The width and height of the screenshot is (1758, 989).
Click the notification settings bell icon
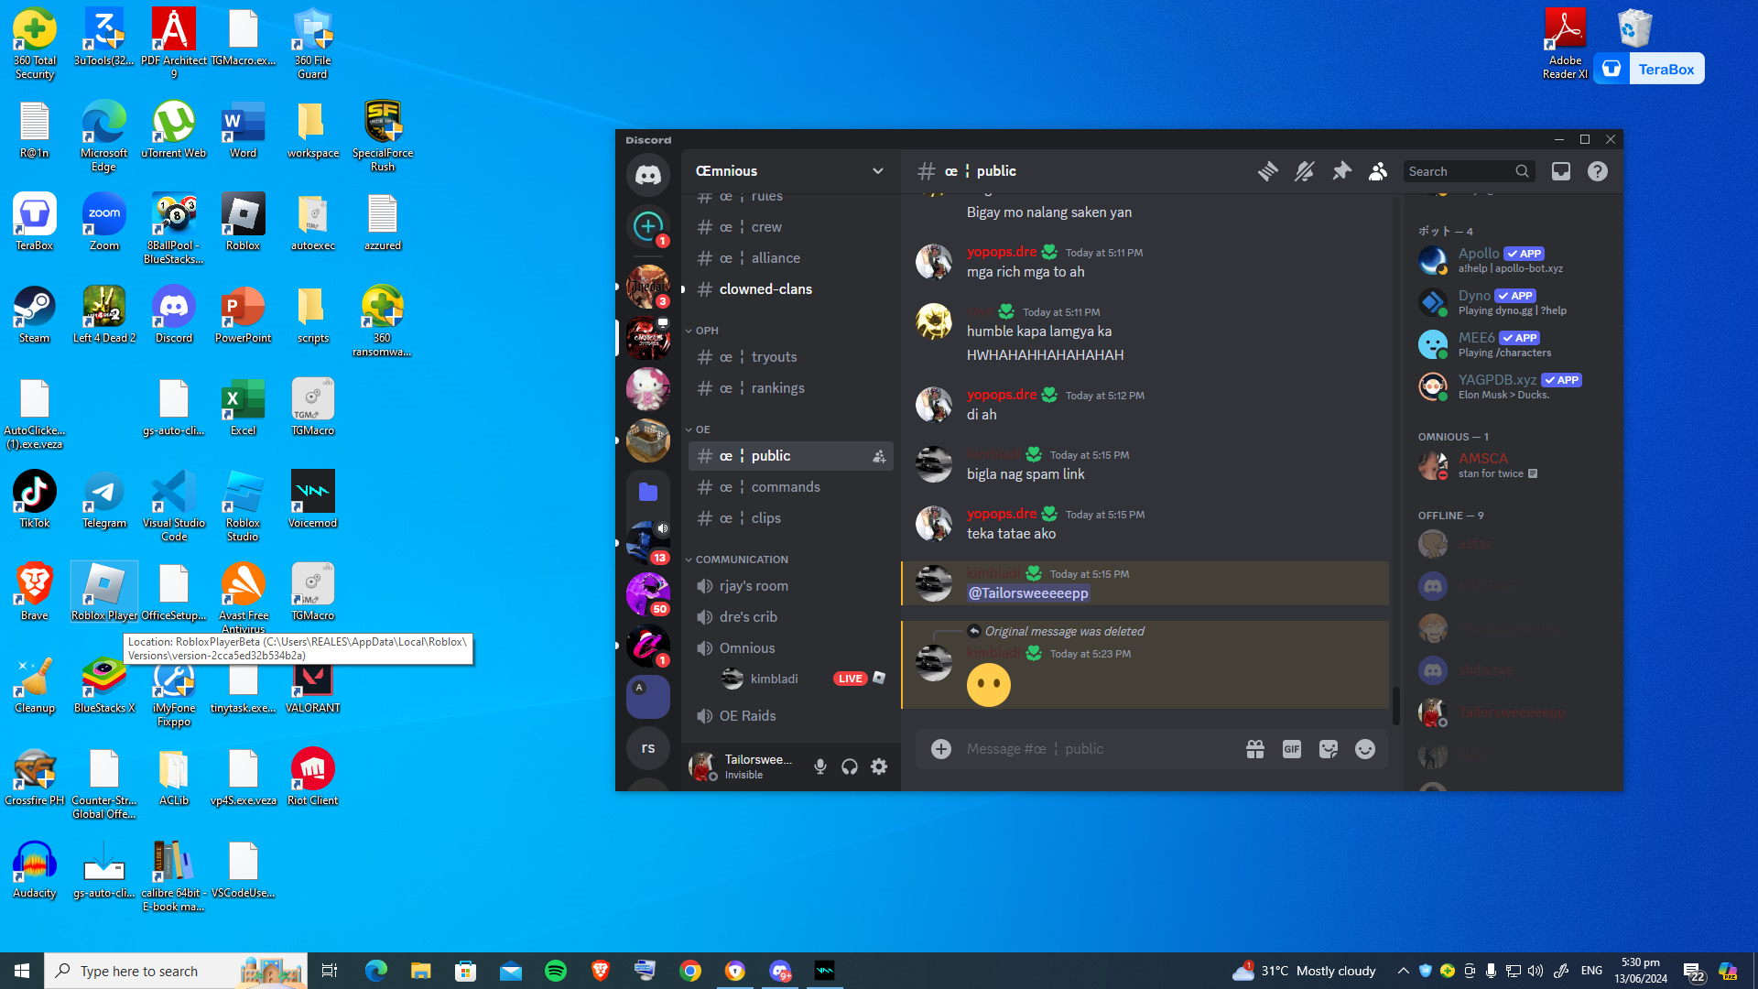(1304, 171)
